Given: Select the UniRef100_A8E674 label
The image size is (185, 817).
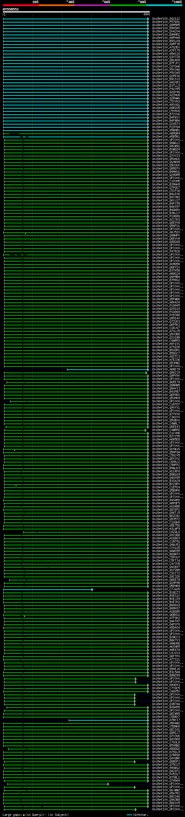Looking at the screenshot, I should [x=166, y=650].
